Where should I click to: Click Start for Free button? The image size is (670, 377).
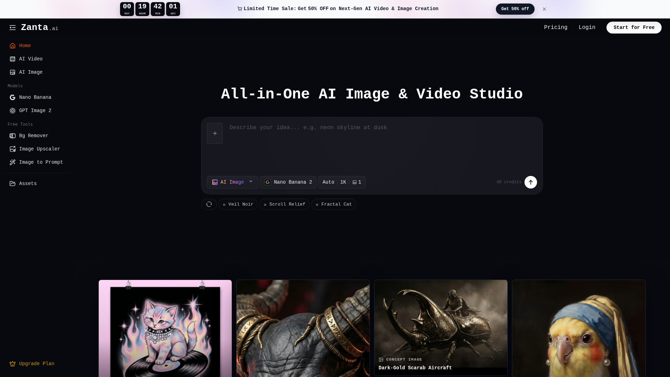point(634,28)
